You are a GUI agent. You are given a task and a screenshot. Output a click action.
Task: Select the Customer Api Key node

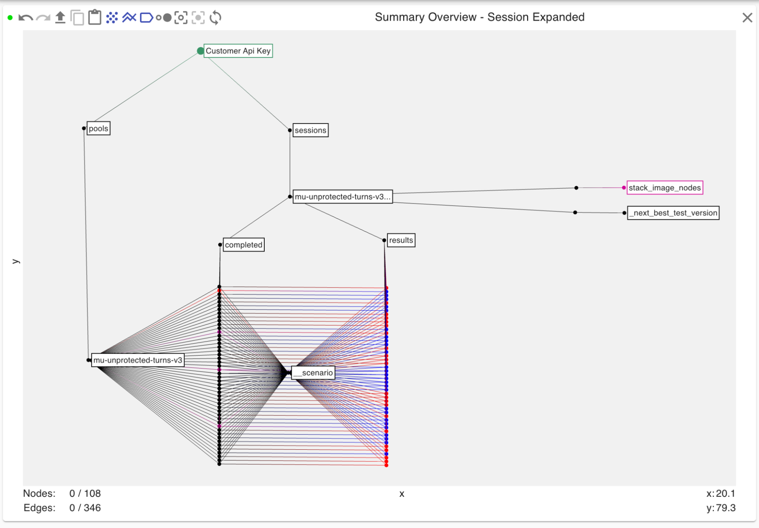(x=238, y=51)
